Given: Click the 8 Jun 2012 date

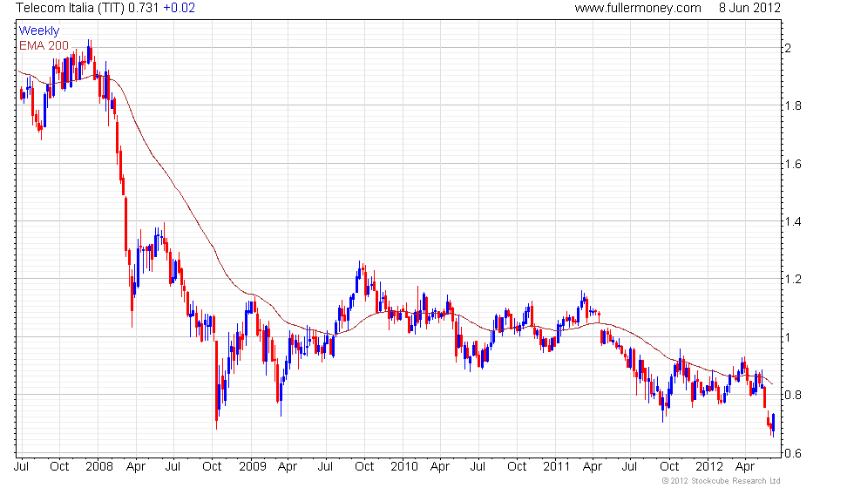Looking at the screenshot, I should tap(749, 8).
